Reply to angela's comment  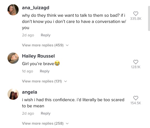pos(45,113)
